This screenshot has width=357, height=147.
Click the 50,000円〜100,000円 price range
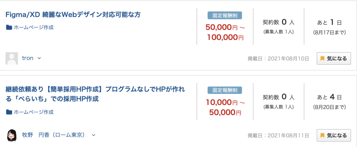pos(225,32)
